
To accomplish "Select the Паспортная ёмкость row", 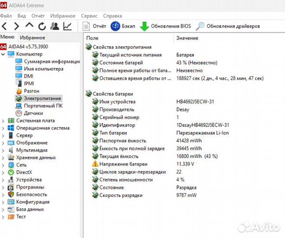I will coord(147,141).
